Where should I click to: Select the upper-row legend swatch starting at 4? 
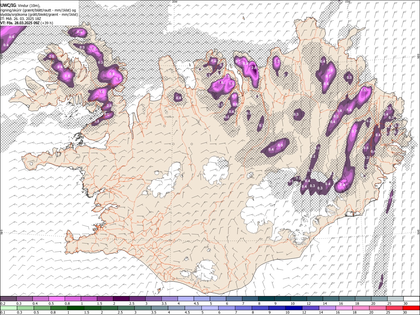185,299
